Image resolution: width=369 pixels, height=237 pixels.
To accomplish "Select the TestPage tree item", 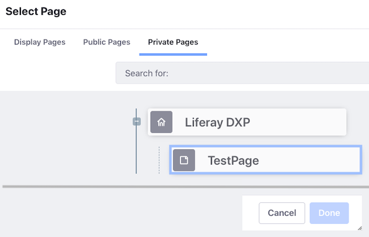I will click(265, 160).
